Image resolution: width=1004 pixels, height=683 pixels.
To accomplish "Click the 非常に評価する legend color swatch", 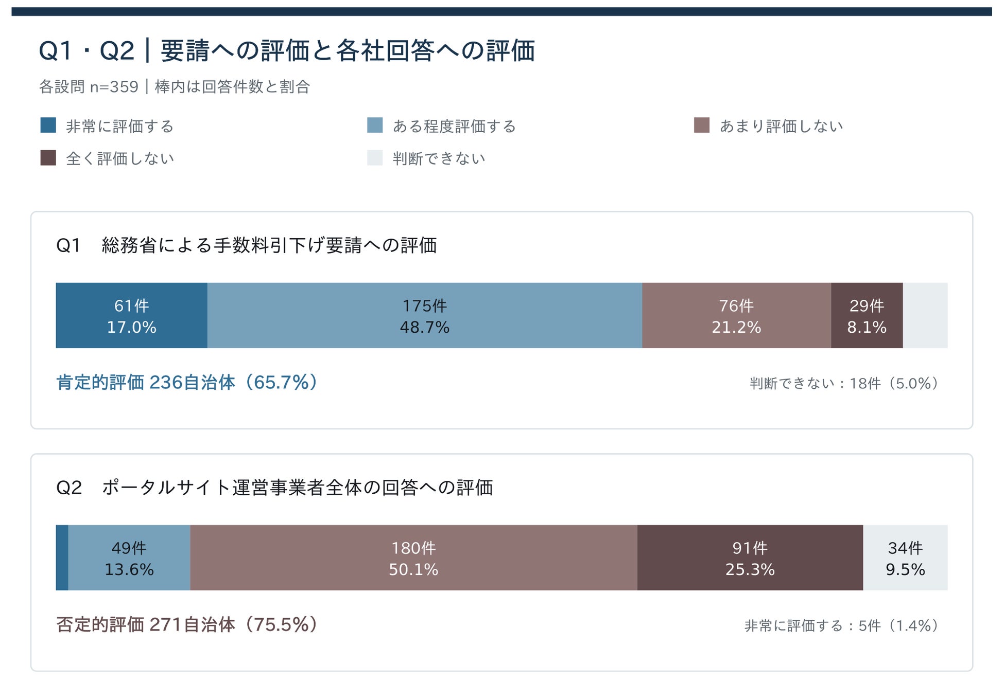I will click(x=48, y=125).
